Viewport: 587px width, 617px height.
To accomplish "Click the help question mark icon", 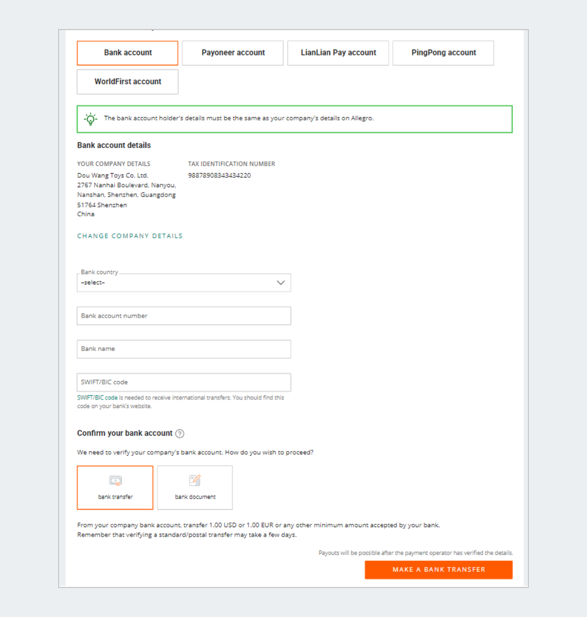I will tap(179, 433).
